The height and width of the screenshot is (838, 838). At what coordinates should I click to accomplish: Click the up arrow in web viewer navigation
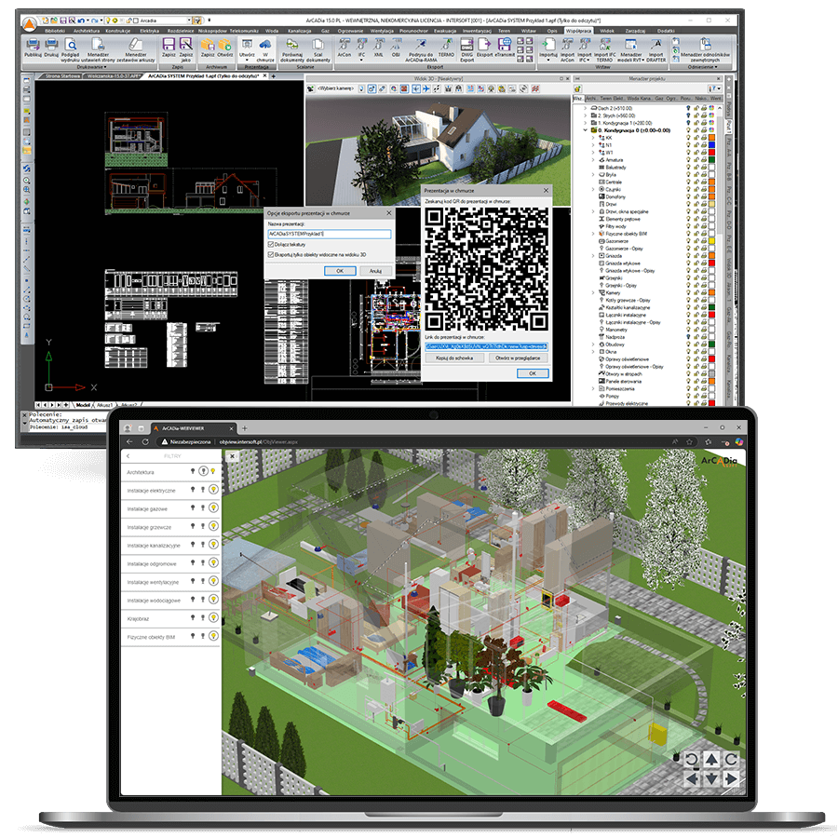coord(711,759)
